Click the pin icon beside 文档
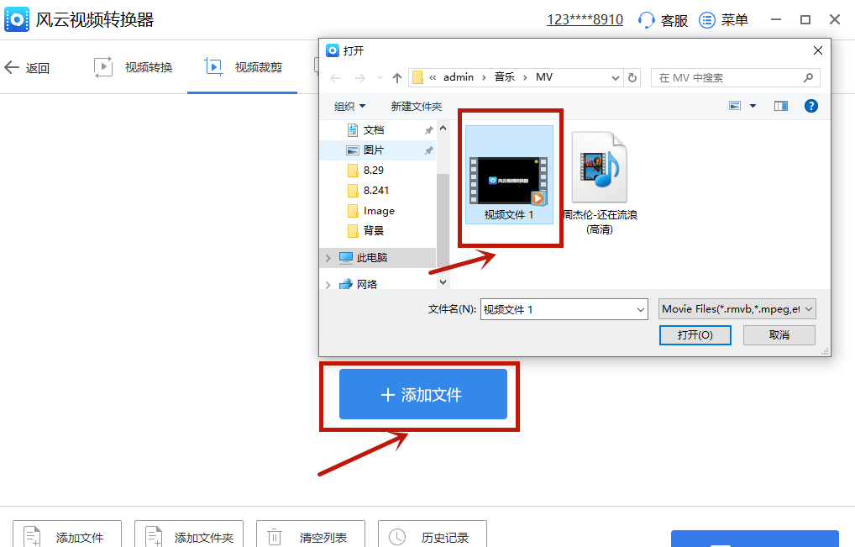Image resolution: width=855 pixels, height=547 pixels. tap(428, 129)
